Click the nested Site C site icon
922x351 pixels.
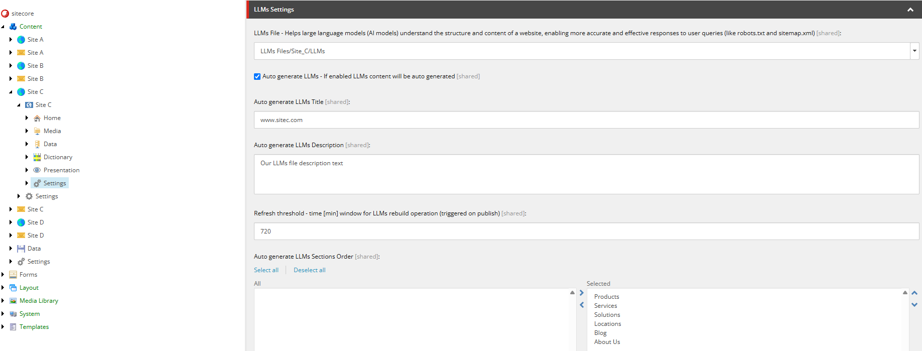(29, 105)
